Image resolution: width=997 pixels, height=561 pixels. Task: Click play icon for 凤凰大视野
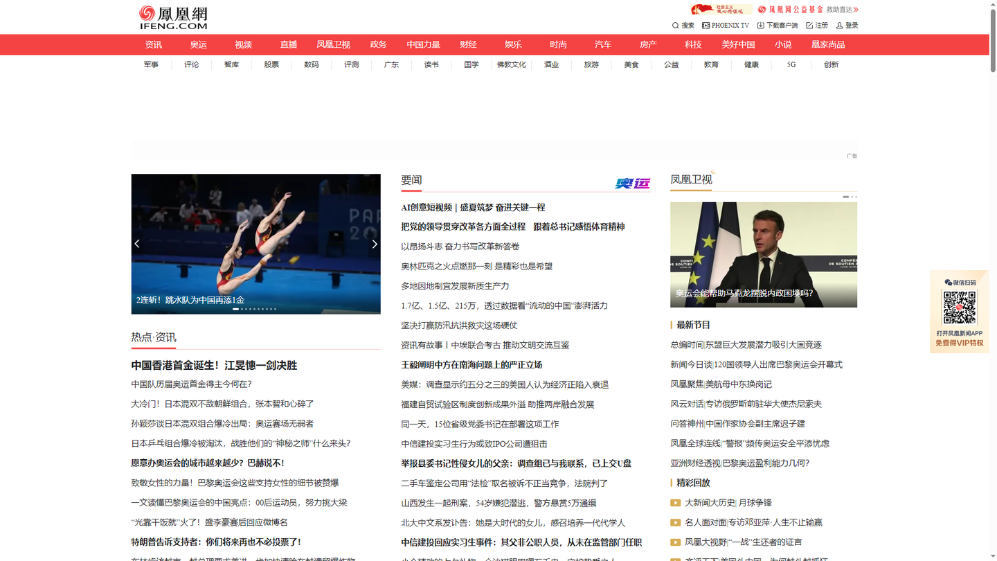click(675, 542)
